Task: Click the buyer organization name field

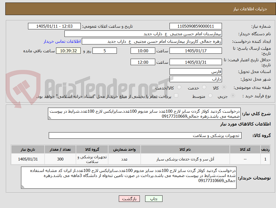Action: 143,34
